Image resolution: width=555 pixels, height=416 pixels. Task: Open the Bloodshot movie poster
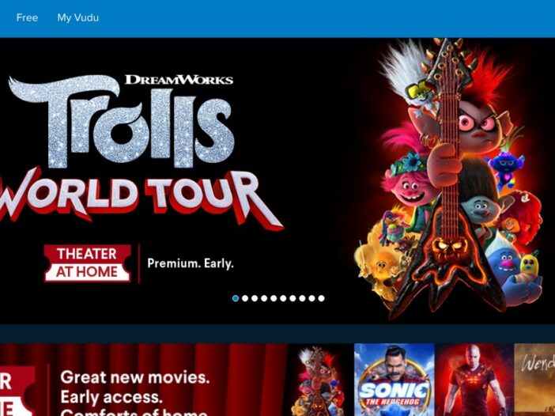(x=474, y=380)
